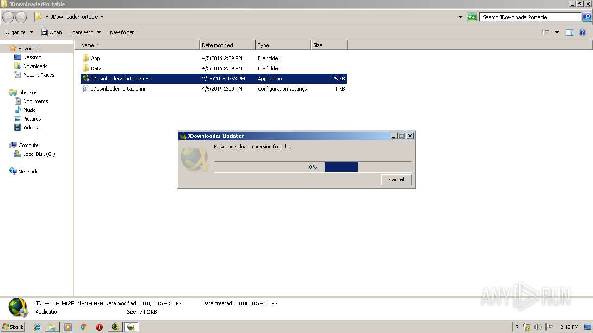Refresh the folder with the green arrows button
The image size is (593, 333).
472,17
